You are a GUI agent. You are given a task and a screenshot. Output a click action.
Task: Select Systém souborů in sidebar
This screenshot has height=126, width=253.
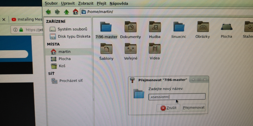(x=72, y=29)
